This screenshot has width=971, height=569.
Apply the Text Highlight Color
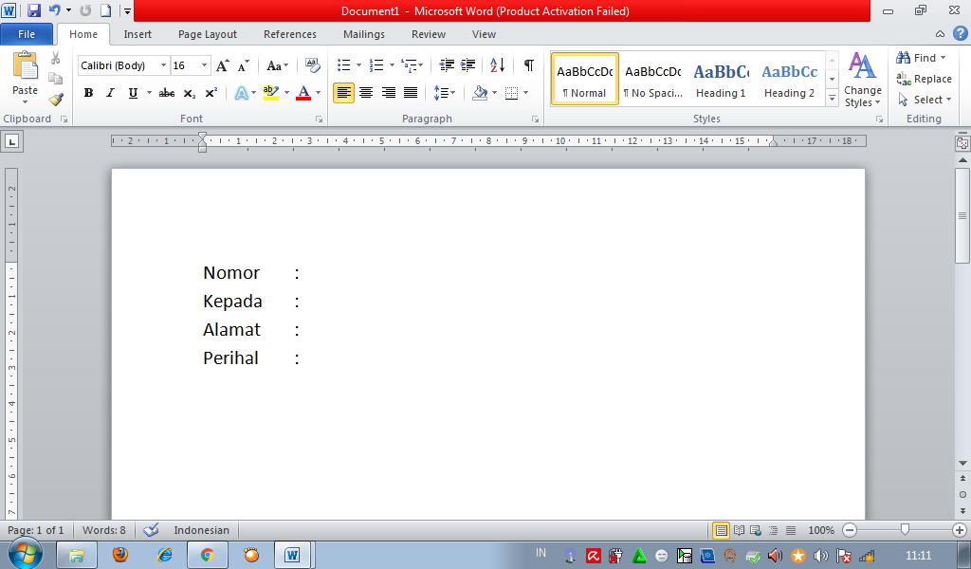(273, 93)
